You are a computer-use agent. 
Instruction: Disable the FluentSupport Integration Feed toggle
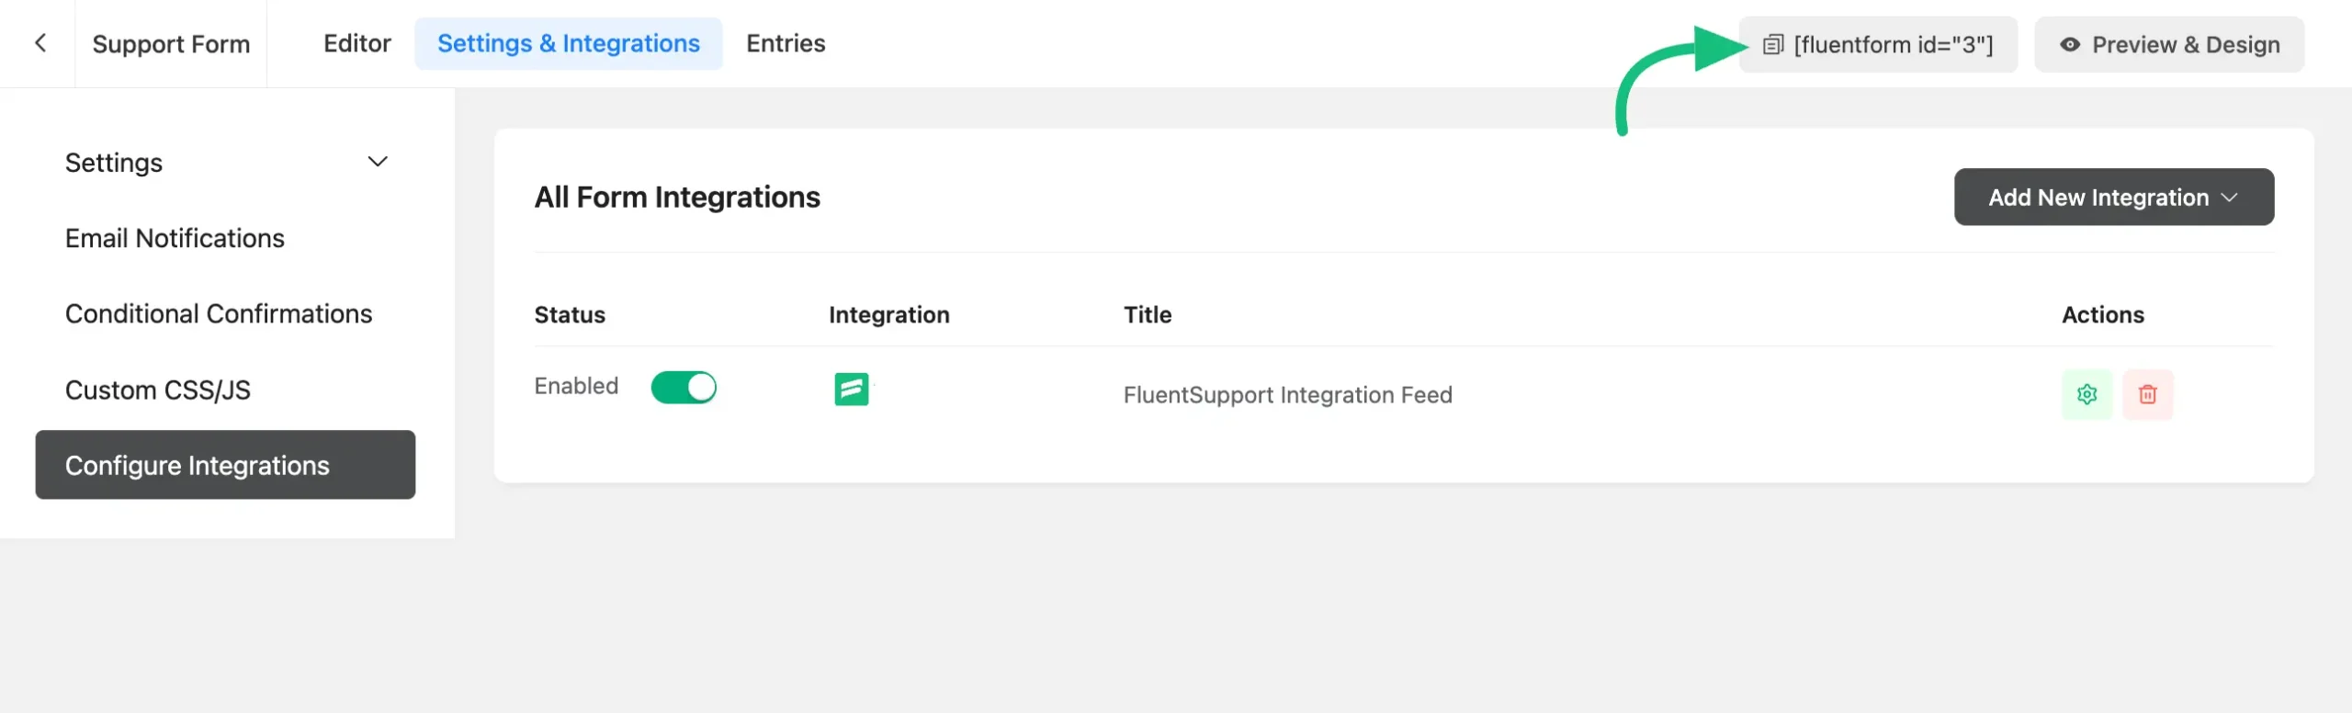[684, 387]
